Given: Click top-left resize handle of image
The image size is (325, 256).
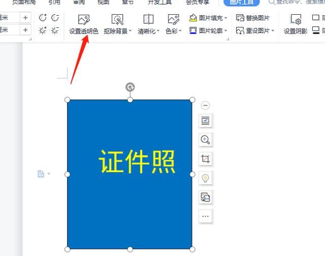Looking at the screenshot, I should click(x=68, y=100).
